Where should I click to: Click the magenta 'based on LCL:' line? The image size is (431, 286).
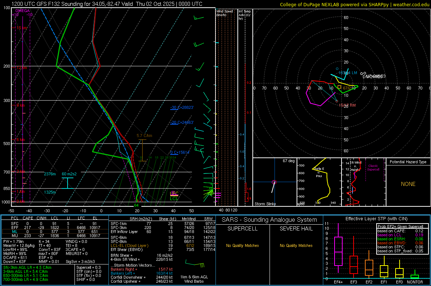400,235
